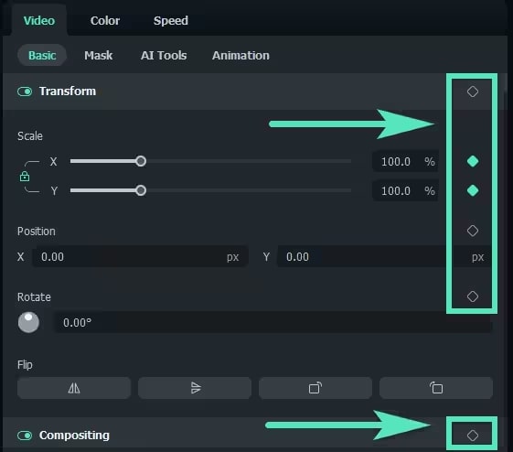Click the Scale X slider handle

[141, 161]
